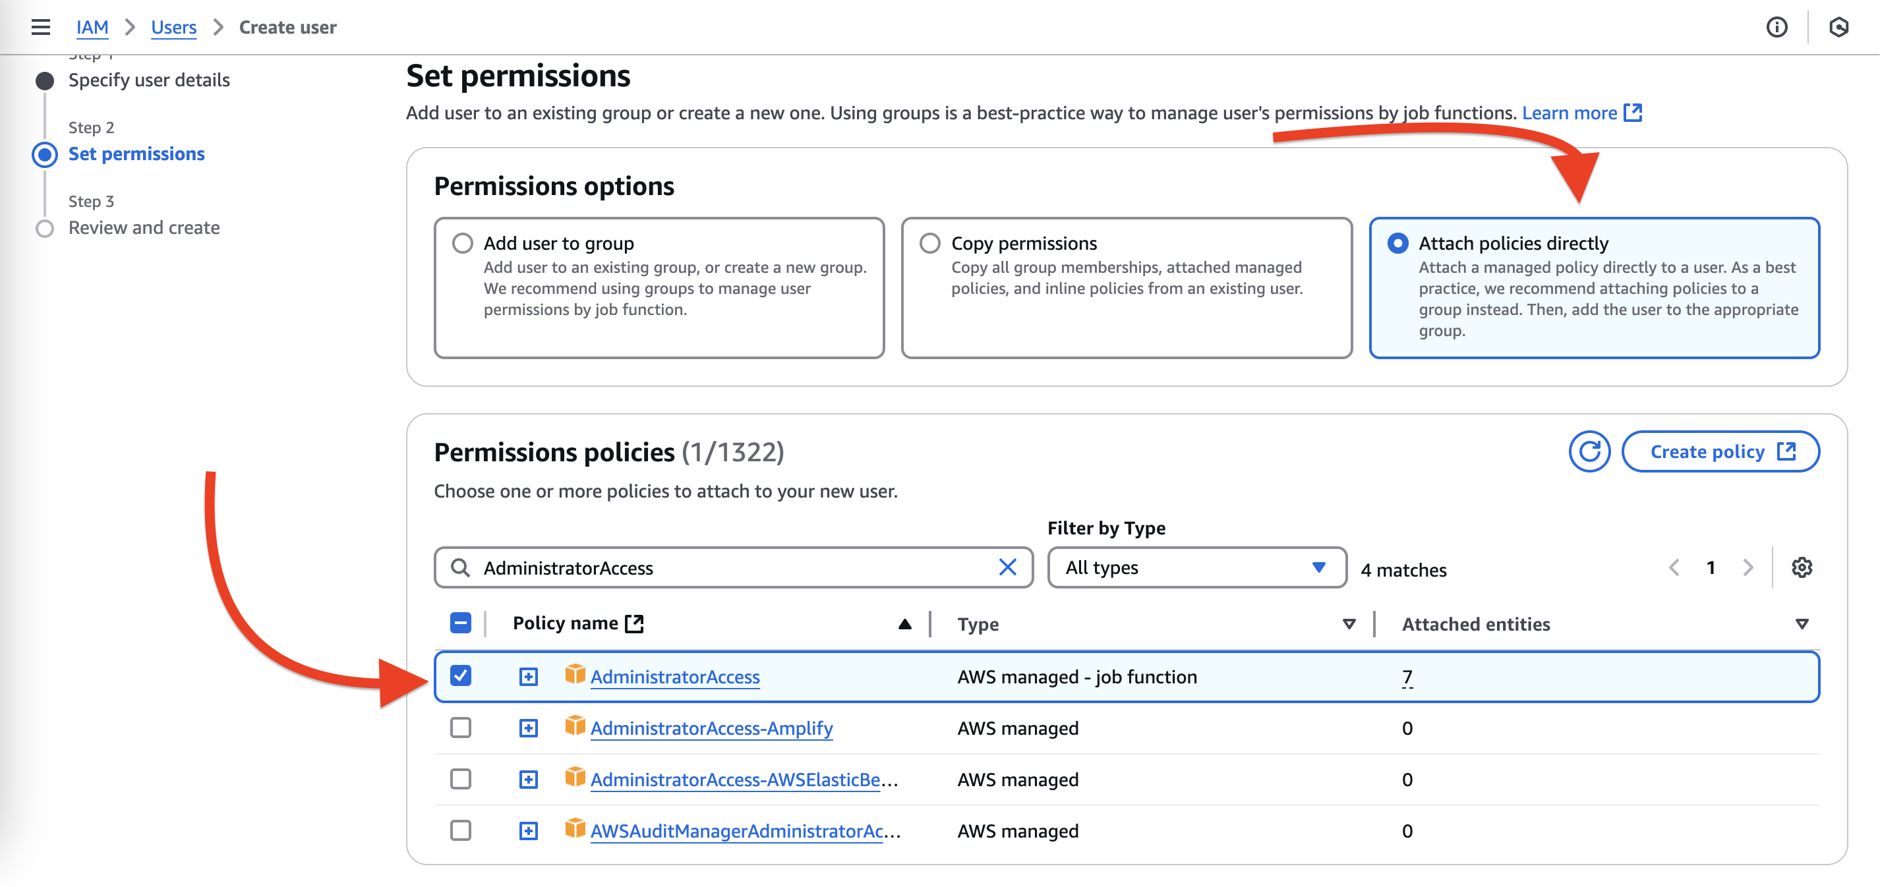Select the Add user to group option
Screen dimensions: 1880x887
coord(463,243)
